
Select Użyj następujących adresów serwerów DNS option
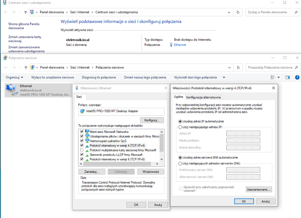pos(180,163)
